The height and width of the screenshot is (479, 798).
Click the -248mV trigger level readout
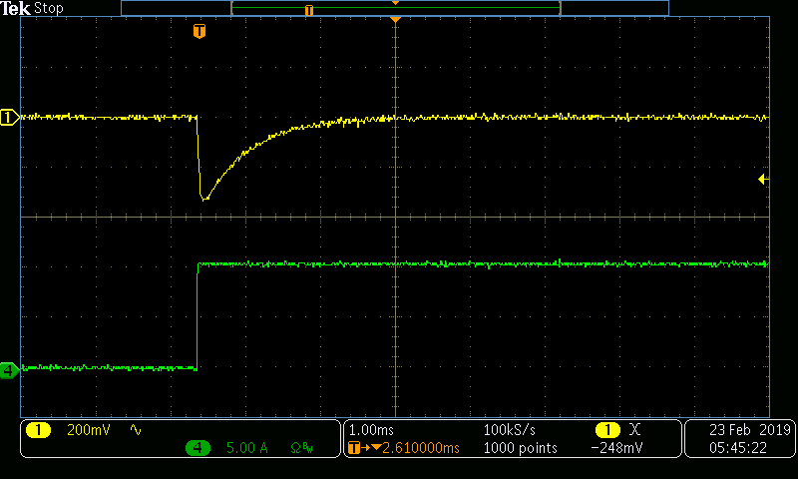[x=618, y=449]
